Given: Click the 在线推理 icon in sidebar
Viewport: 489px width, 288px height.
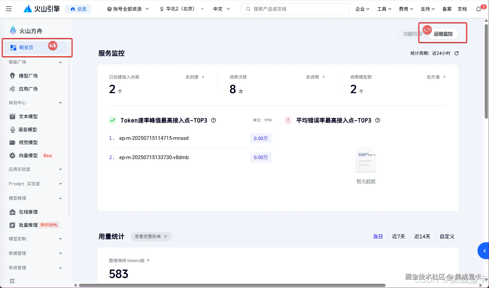Looking at the screenshot, I should point(12,212).
